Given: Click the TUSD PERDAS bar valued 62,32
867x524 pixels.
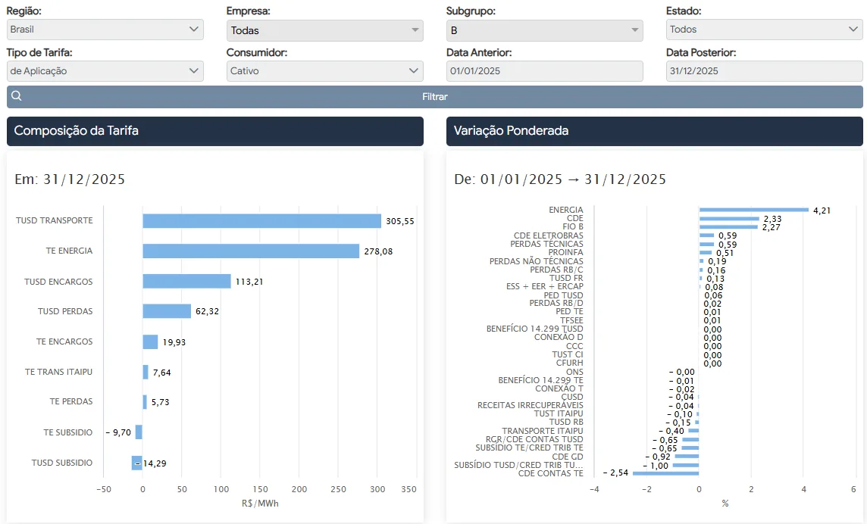Looking at the screenshot, I should tap(167, 311).
